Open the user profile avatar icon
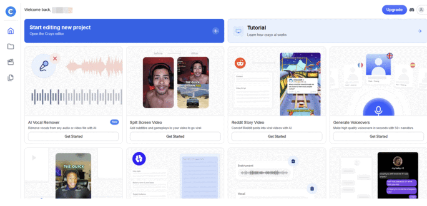This screenshot has width=427, height=206. [421, 10]
